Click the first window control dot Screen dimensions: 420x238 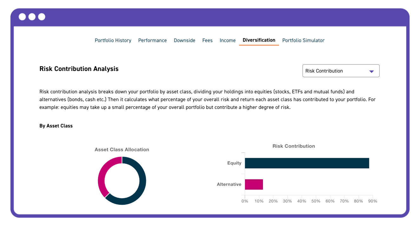[x=22, y=16]
